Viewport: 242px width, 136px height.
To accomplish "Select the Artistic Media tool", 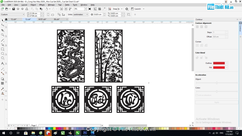I will click(3, 45).
